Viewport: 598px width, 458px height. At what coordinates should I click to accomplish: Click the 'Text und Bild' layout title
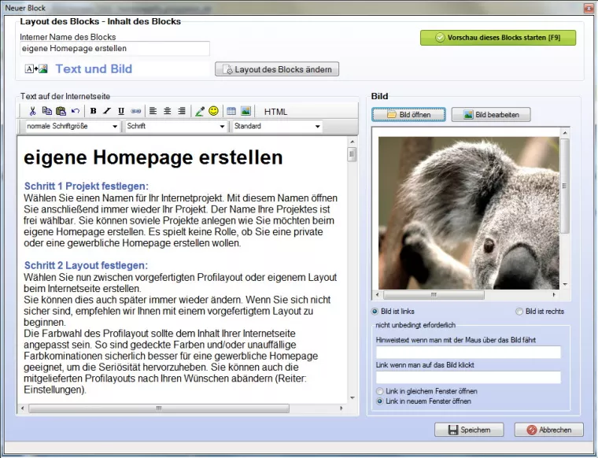(x=94, y=69)
